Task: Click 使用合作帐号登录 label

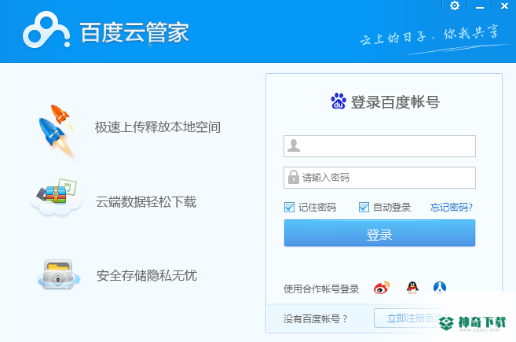Action: [321, 289]
